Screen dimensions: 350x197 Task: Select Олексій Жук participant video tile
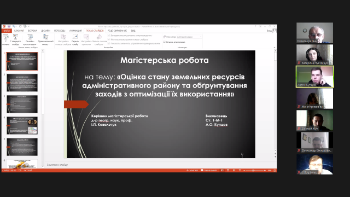(314, 120)
